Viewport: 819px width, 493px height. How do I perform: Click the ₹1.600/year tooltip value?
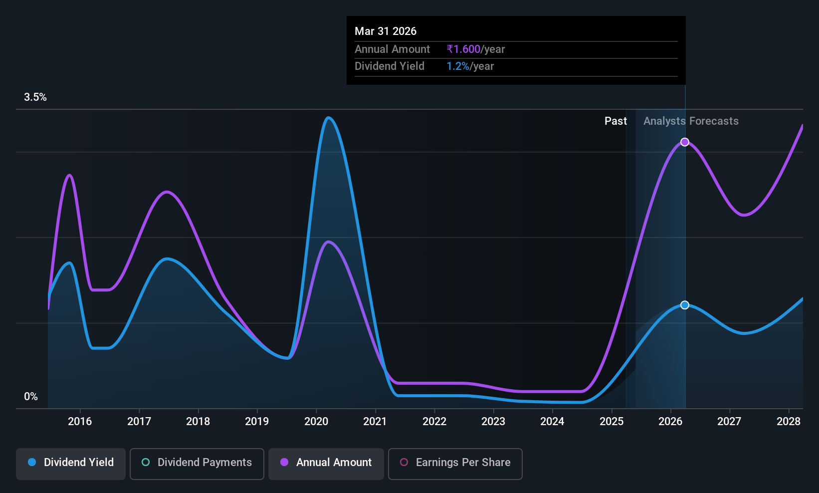point(476,49)
